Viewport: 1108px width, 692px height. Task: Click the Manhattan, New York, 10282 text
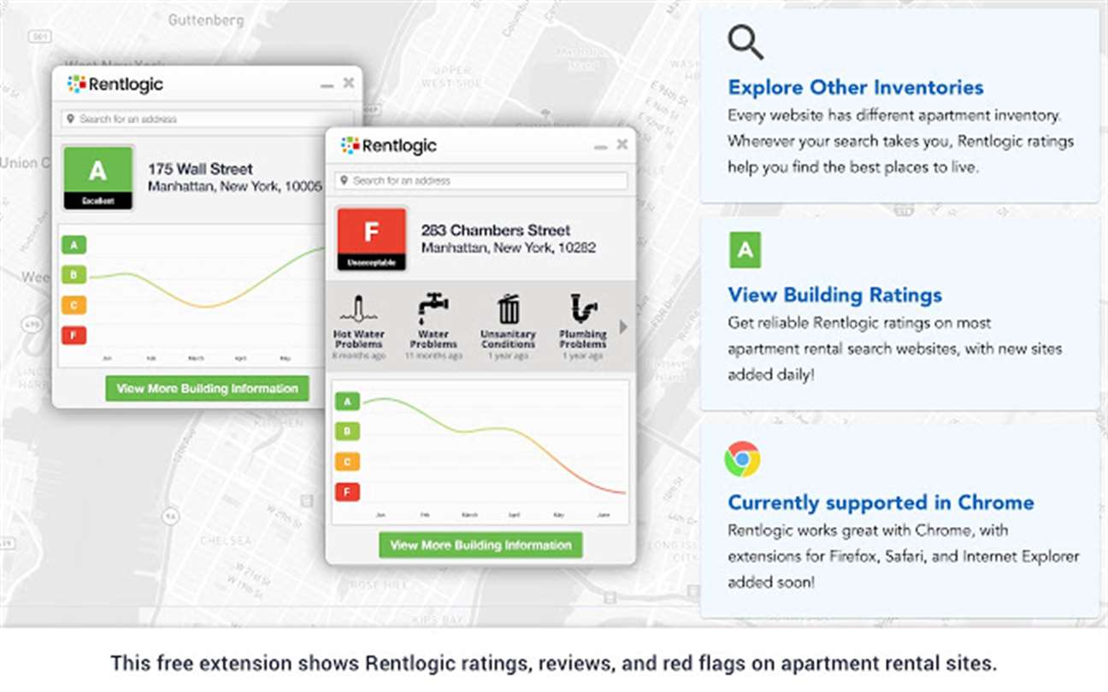point(509,248)
